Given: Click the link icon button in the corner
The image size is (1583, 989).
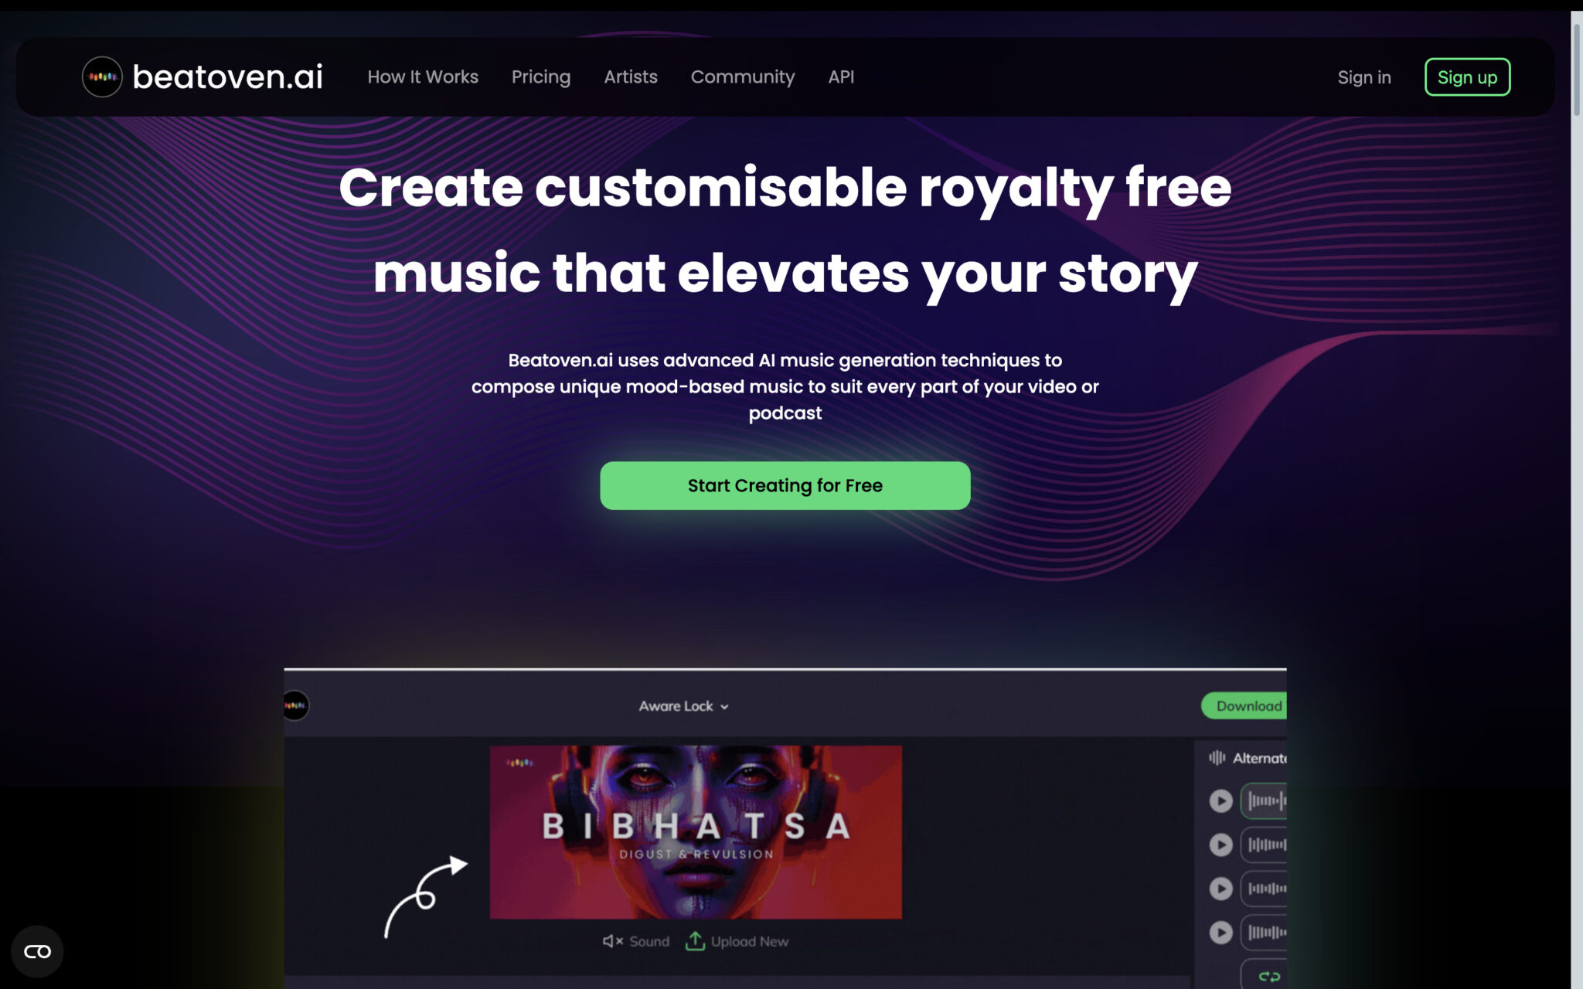Looking at the screenshot, I should (x=37, y=951).
